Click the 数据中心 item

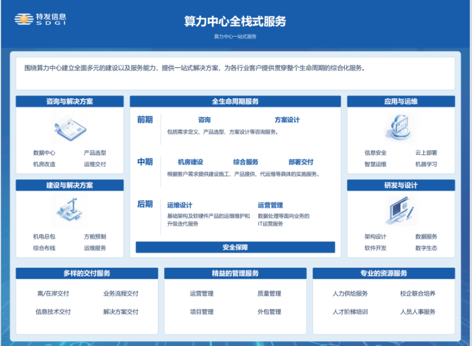pos(44,153)
